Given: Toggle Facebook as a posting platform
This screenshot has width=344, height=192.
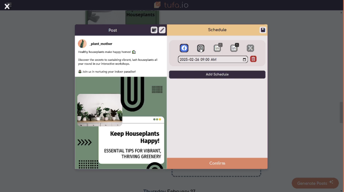Looking at the screenshot, I should [x=184, y=48].
